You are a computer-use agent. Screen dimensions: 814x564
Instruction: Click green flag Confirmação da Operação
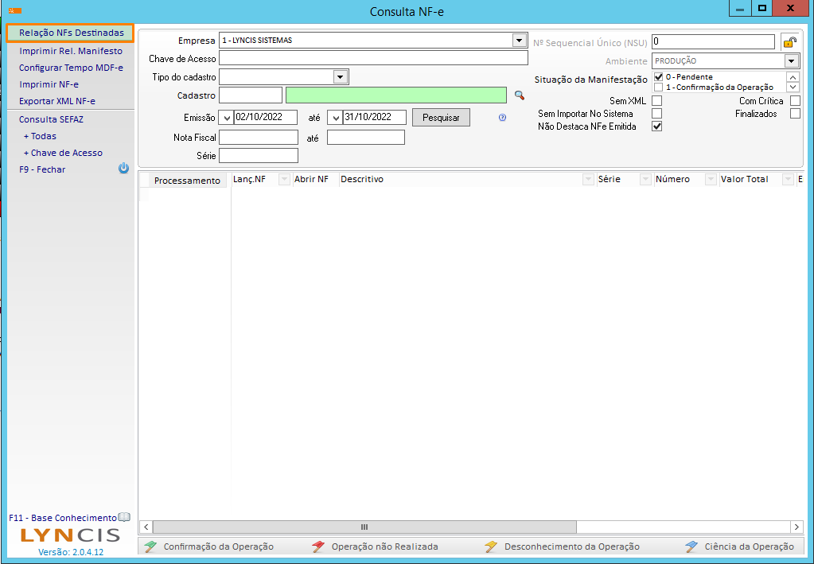[x=150, y=546]
